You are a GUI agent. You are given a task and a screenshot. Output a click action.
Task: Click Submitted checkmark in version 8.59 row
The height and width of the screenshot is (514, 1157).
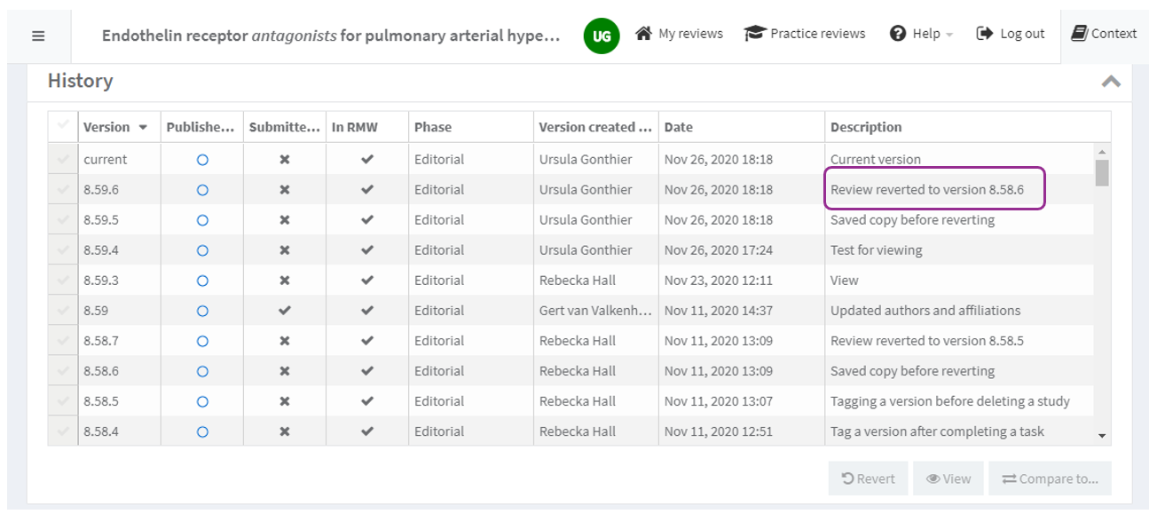tap(284, 311)
